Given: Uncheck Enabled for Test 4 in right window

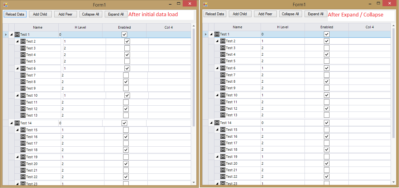Looking at the screenshot, I should [327, 54].
